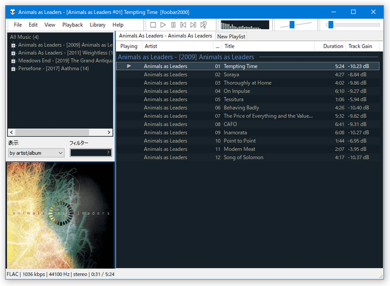Click the '6:41' duration of CAFO

point(339,124)
